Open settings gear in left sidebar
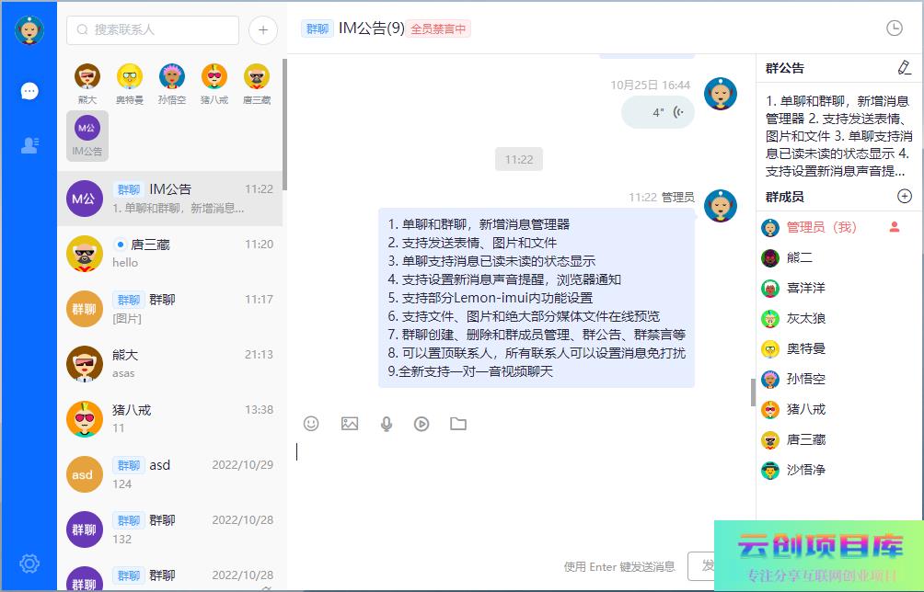This screenshot has width=924, height=592. [x=29, y=564]
